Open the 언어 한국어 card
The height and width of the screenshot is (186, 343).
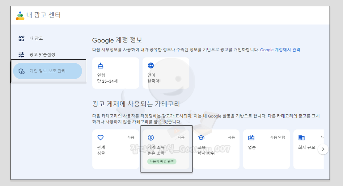tap(166, 73)
